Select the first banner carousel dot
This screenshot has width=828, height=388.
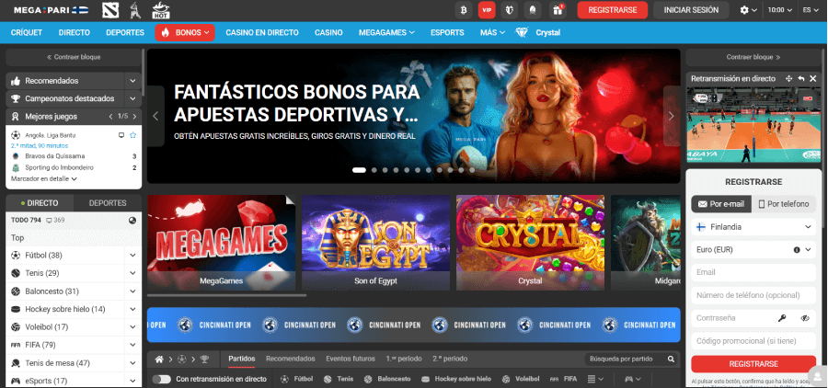[x=359, y=170]
